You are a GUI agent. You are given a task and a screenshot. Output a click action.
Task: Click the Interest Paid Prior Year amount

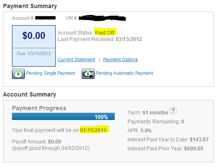click(x=193, y=149)
